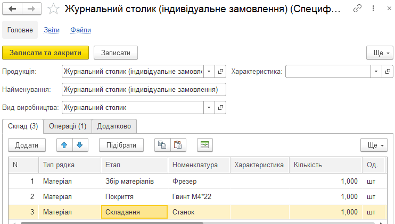Go back with the left arrow button
The height and width of the screenshot is (224, 395).
point(12,9)
